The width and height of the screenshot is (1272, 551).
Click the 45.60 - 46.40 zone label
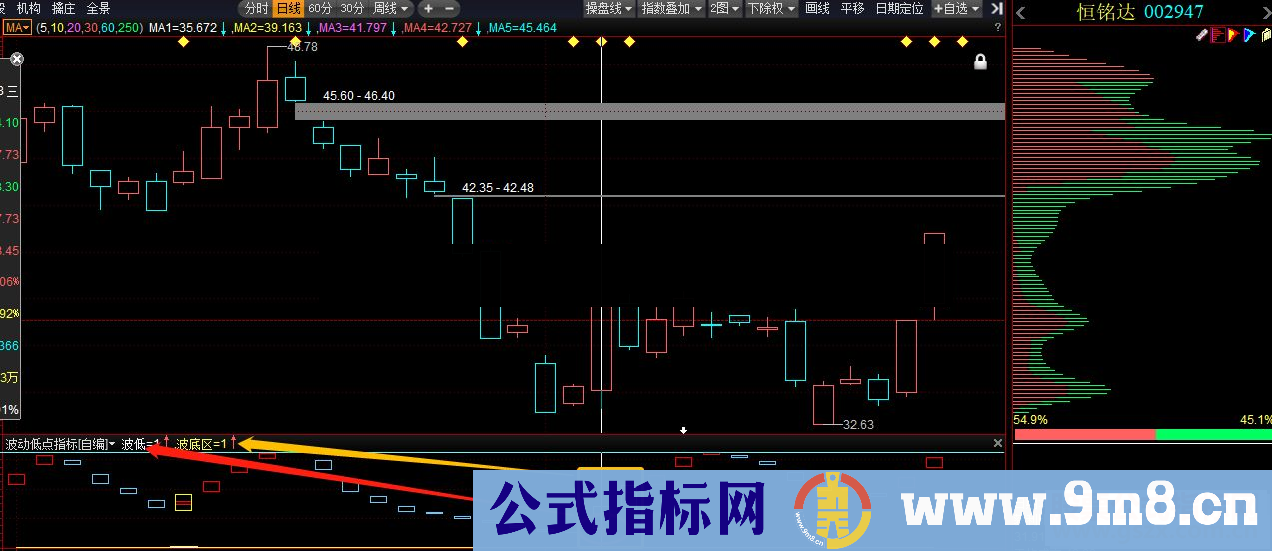pos(359,96)
